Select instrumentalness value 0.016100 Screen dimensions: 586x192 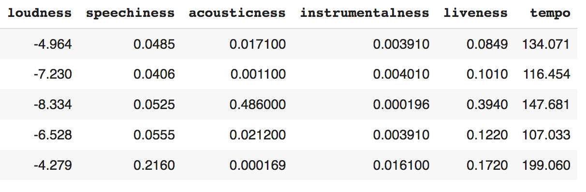click(401, 165)
